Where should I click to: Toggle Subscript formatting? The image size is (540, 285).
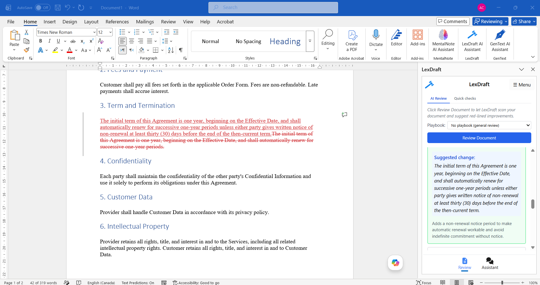(x=82, y=41)
